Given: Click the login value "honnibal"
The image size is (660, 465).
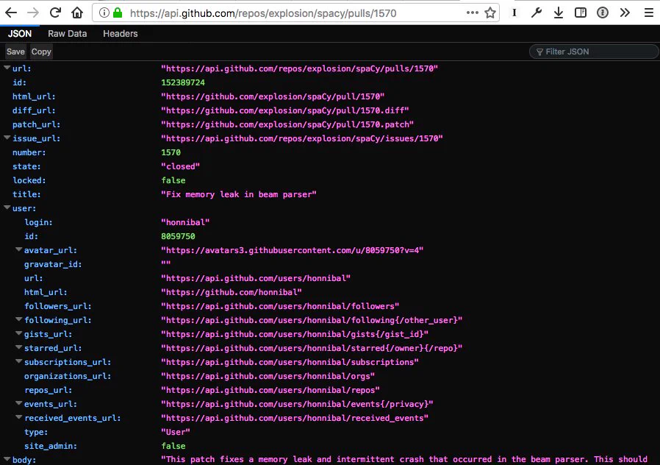Looking at the screenshot, I should point(185,222).
